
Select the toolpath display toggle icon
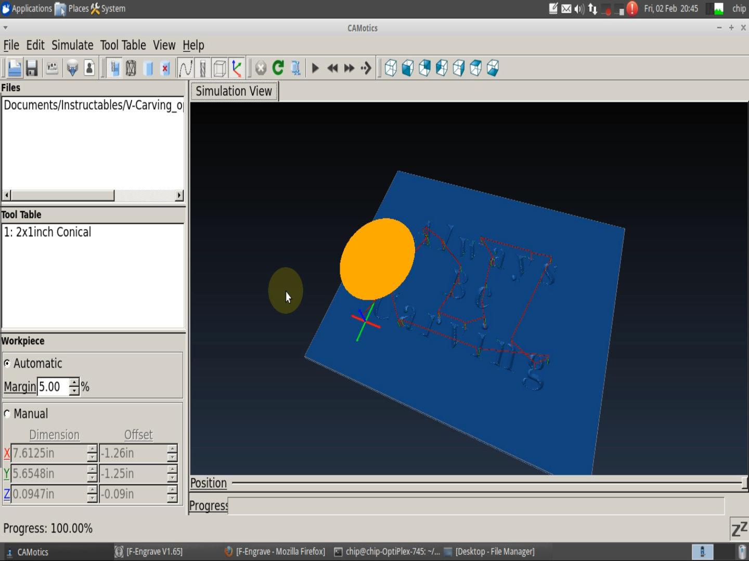pos(185,68)
